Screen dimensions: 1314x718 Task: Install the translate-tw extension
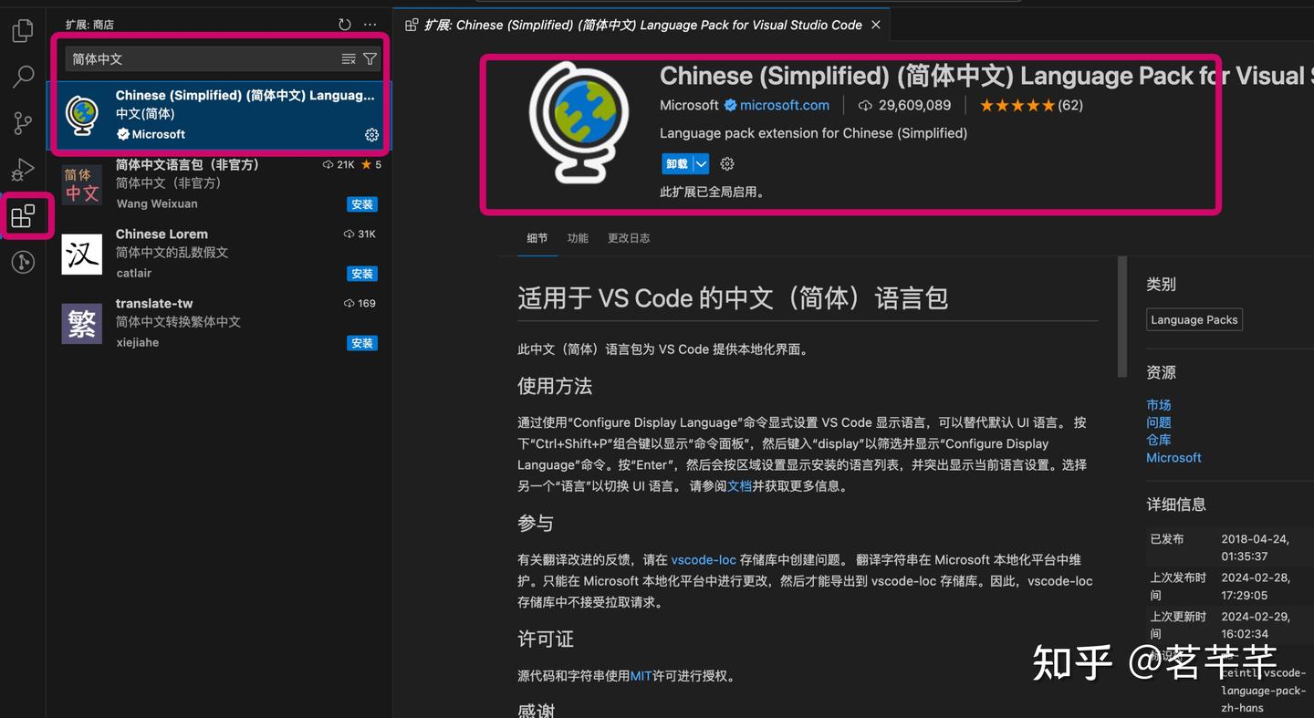(362, 343)
